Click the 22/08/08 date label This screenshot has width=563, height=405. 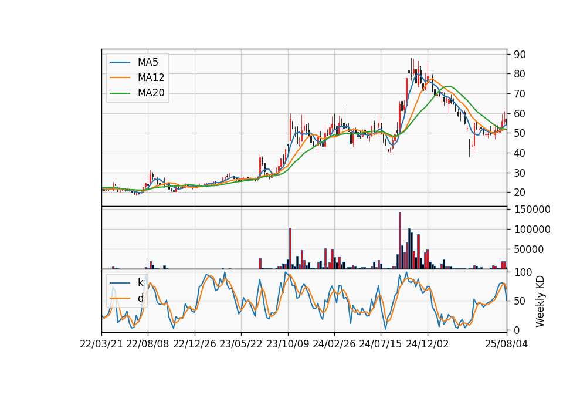coord(148,344)
